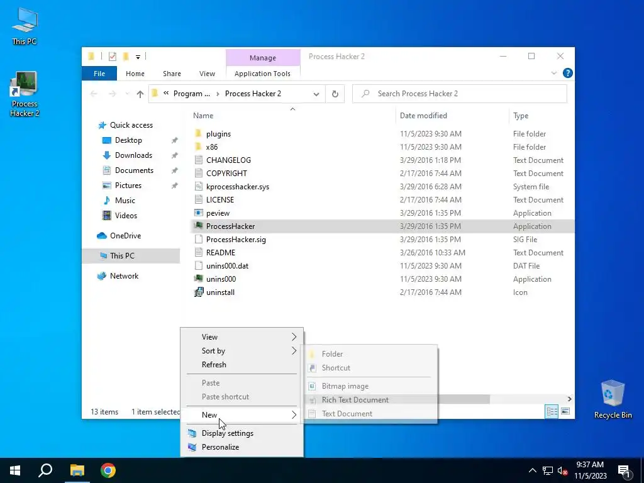The image size is (644, 483).
Task: Expand the address bar history dropdown
Action: tap(316, 94)
